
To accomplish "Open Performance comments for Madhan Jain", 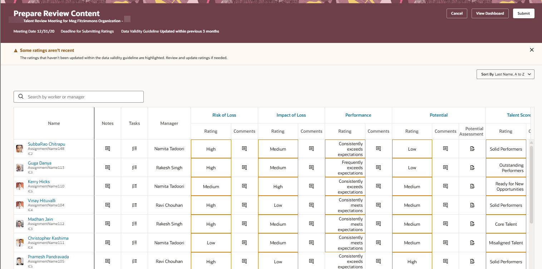I will pyautogui.click(x=378, y=224).
